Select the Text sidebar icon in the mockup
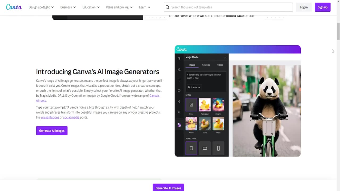 (x=179, y=80)
